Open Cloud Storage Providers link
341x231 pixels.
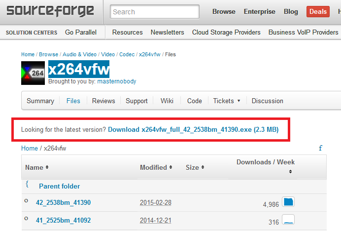click(226, 32)
